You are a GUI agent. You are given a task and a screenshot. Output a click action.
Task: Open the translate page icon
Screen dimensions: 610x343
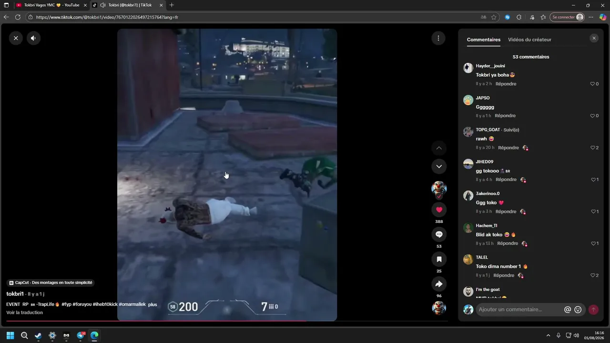coord(483,17)
